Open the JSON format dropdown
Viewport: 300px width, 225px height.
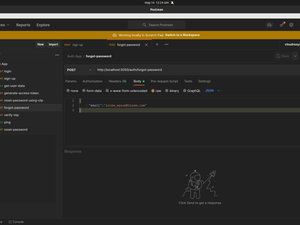click(x=212, y=91)
